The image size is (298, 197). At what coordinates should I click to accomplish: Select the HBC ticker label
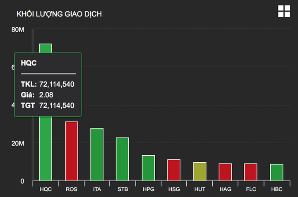tap(276, 190)
